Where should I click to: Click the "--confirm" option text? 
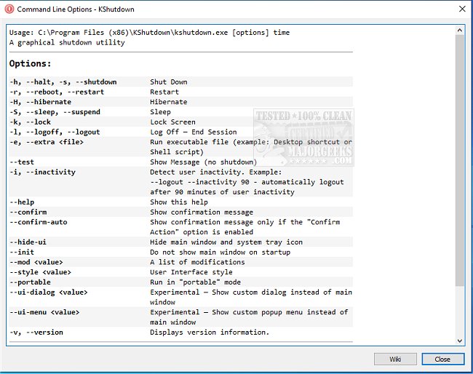(28, 212)
